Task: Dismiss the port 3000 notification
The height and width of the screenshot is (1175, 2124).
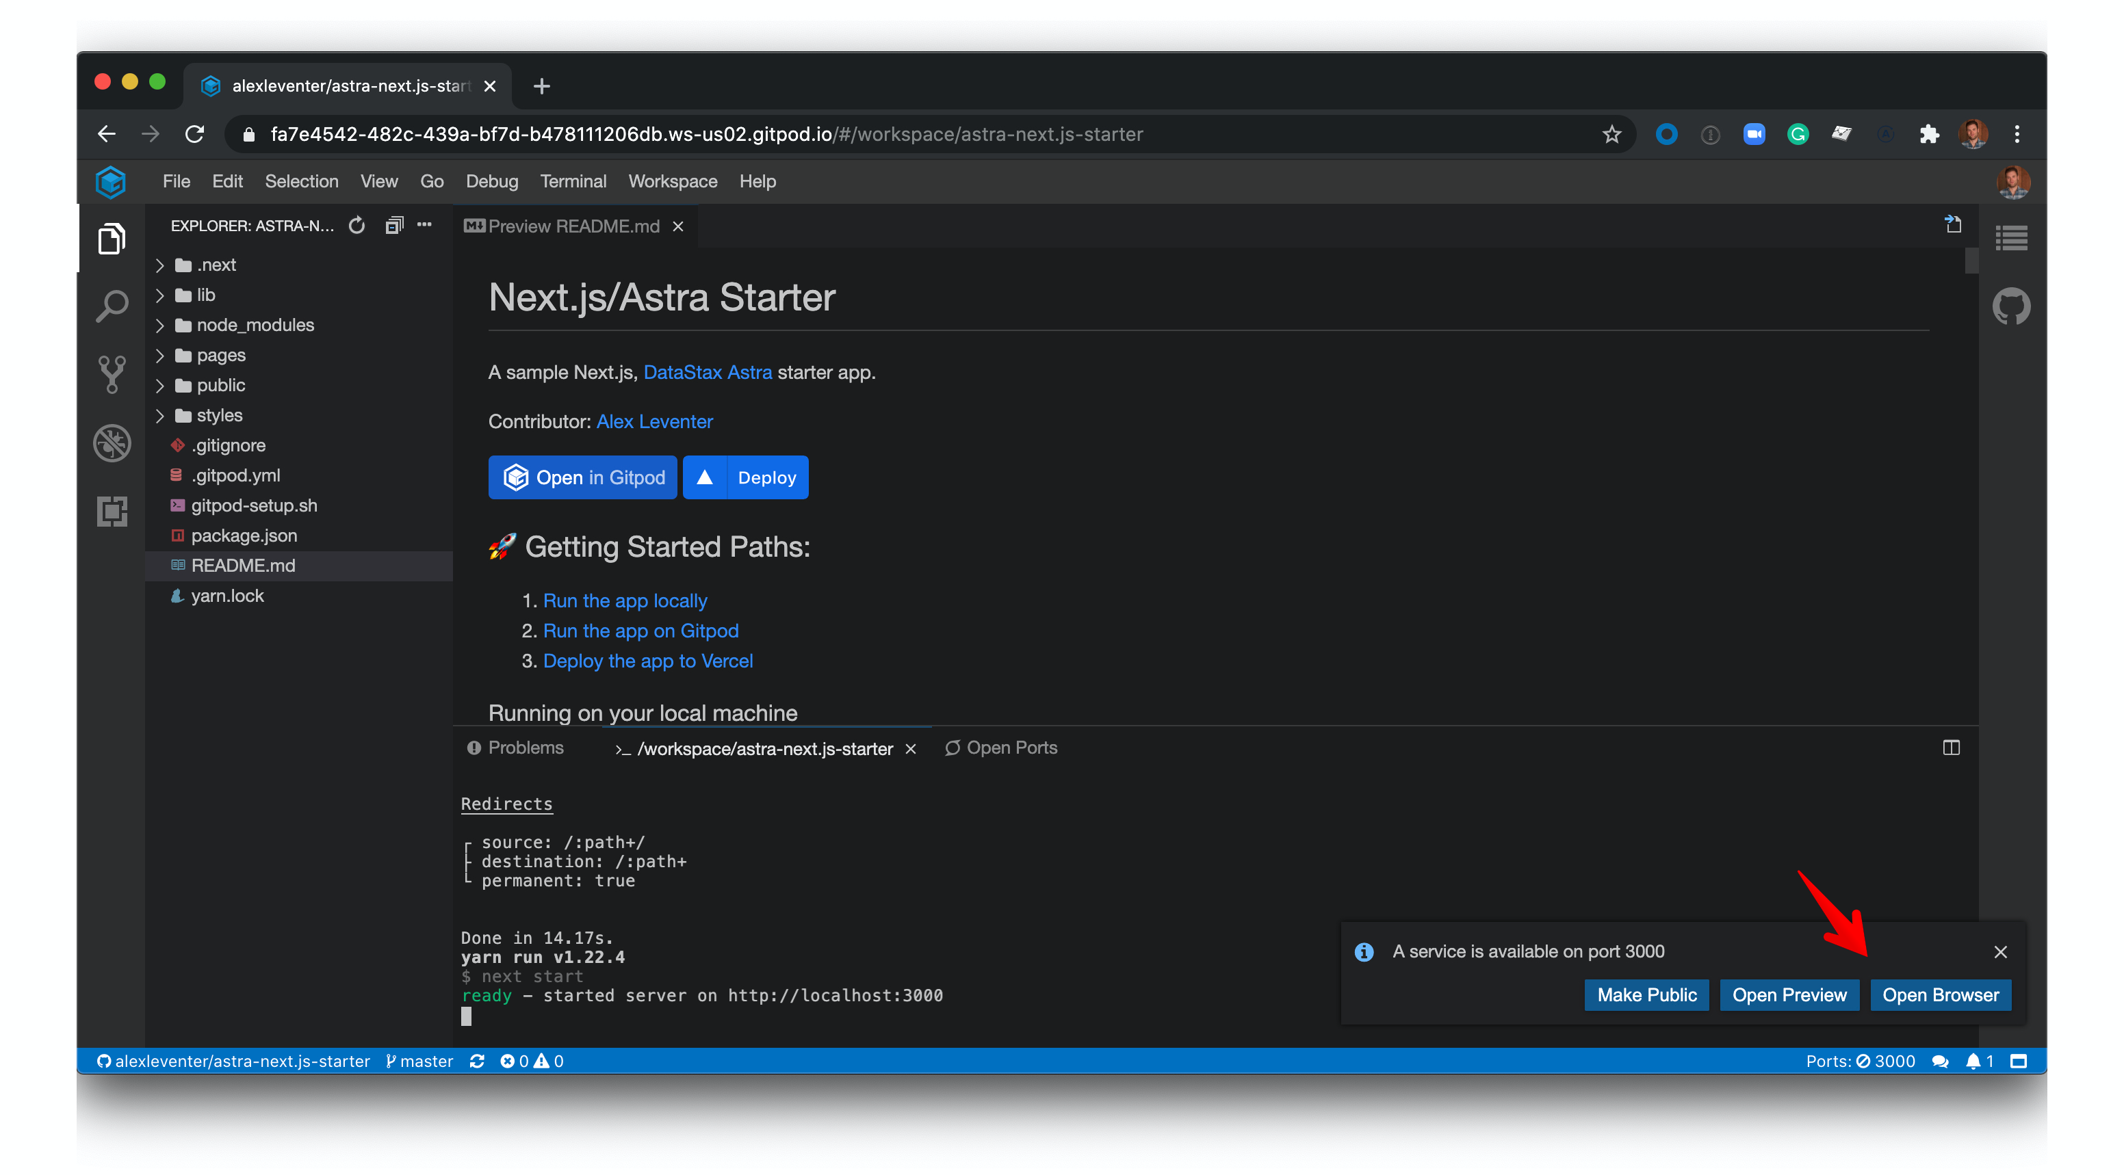Action: [x=1999, y=952]
